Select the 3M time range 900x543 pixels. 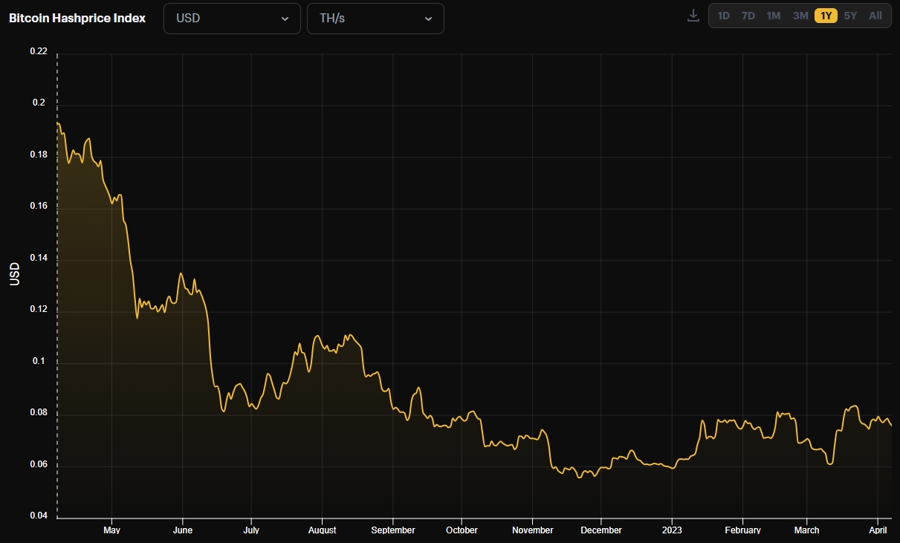800,16
